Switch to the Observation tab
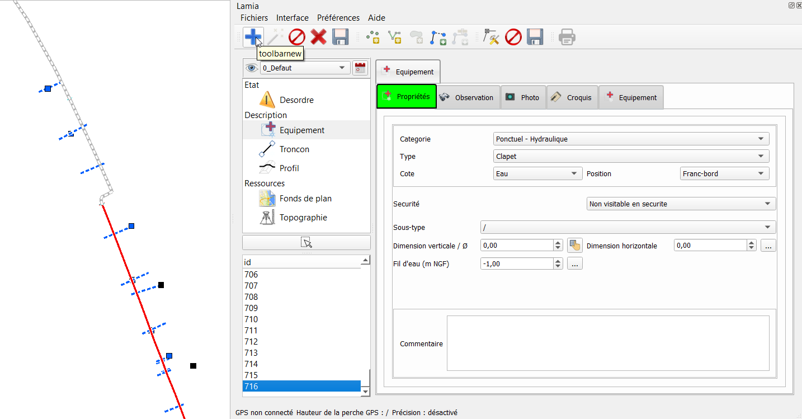Image resolution: width=802 pixels, height=419 pixels. [x=468, y=97]
